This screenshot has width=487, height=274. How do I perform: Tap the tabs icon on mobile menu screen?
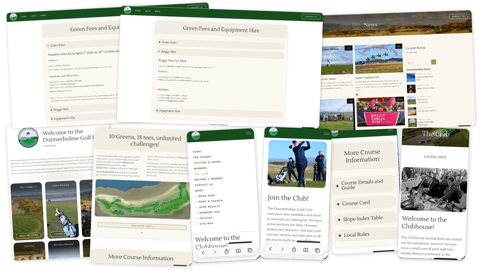[250, 250]
